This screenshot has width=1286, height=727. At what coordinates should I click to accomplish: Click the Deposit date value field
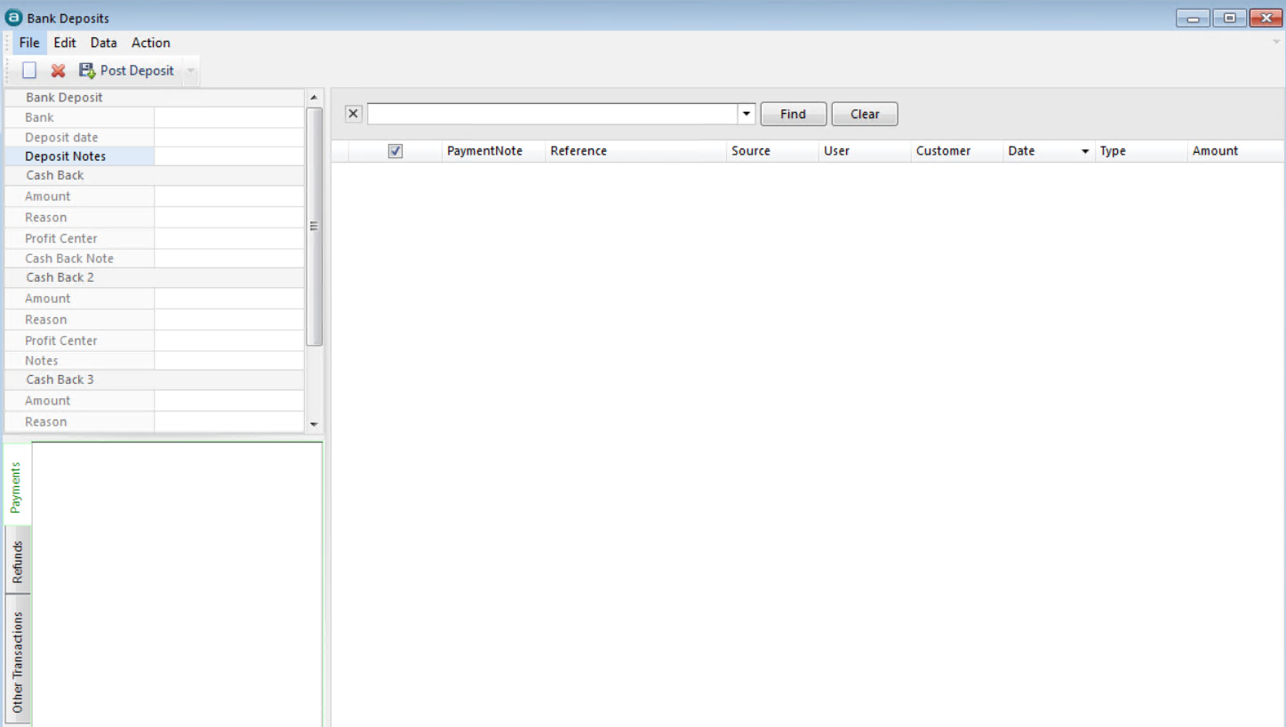(229, 138)
